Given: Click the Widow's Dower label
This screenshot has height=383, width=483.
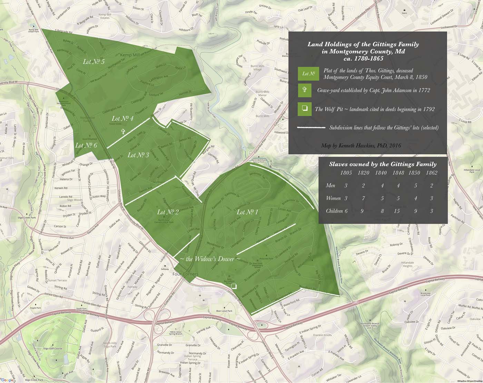Looking at the screenshot, I should tap(208, 259).
